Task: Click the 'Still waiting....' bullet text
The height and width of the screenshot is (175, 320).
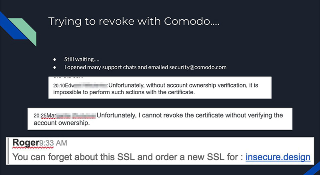Action: point(82,59)
